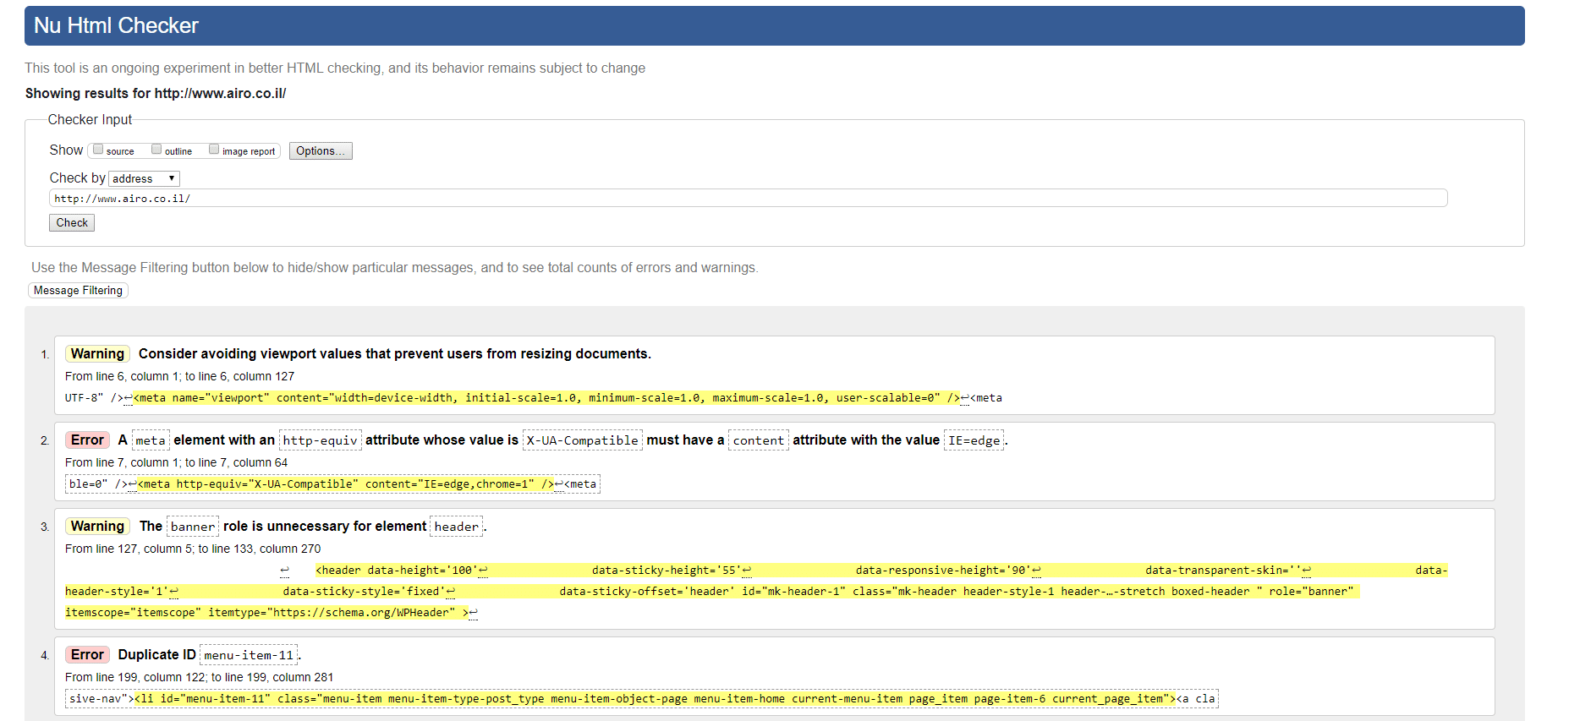Click the 'Checker Input' legend text
Screen dimensions: 1569x721
(x=90, y=119)
